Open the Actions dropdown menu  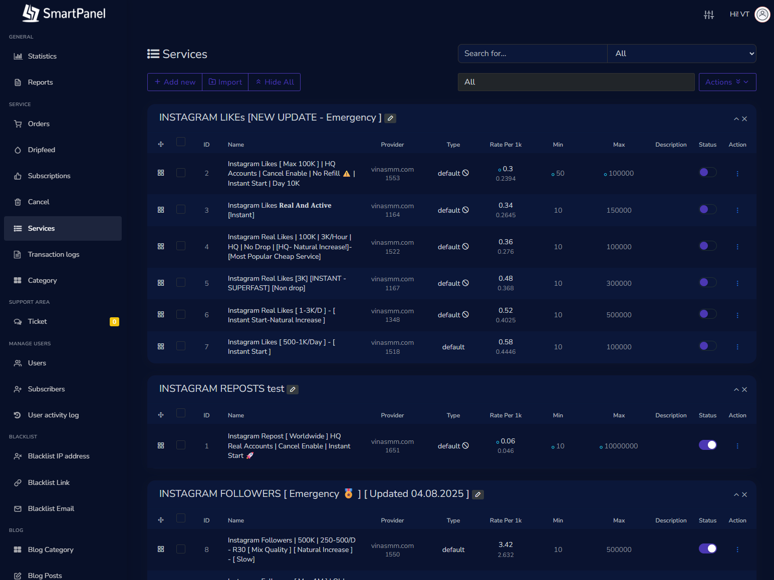pyautogui.click(x=727, y=82)
